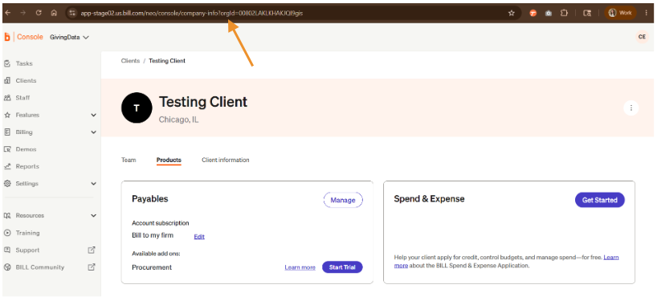
Task: Click the Testing Client heading
Action: coord(202,102)
